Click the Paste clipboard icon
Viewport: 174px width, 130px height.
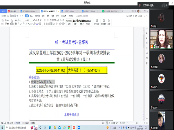tap(3, 21)
